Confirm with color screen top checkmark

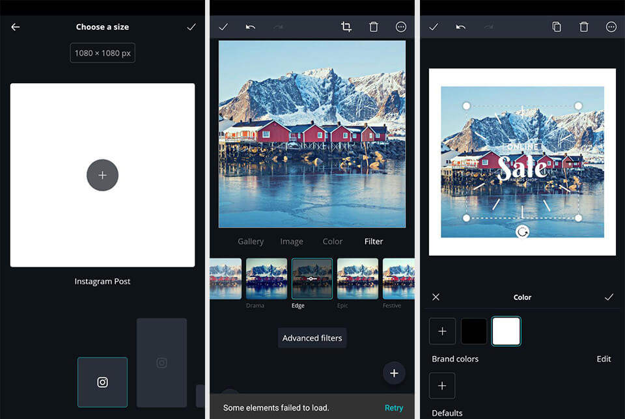(434, 27)
